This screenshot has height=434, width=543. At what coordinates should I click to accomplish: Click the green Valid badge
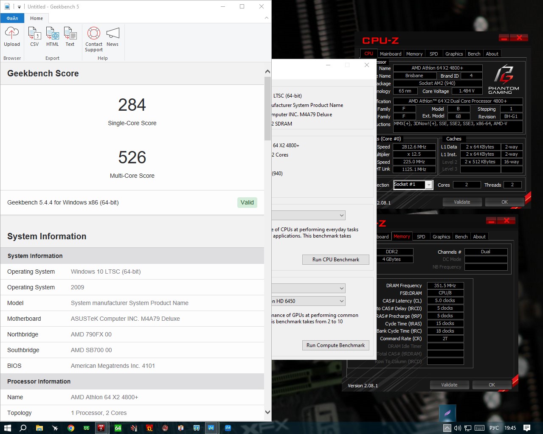click(x=247, y=202)
